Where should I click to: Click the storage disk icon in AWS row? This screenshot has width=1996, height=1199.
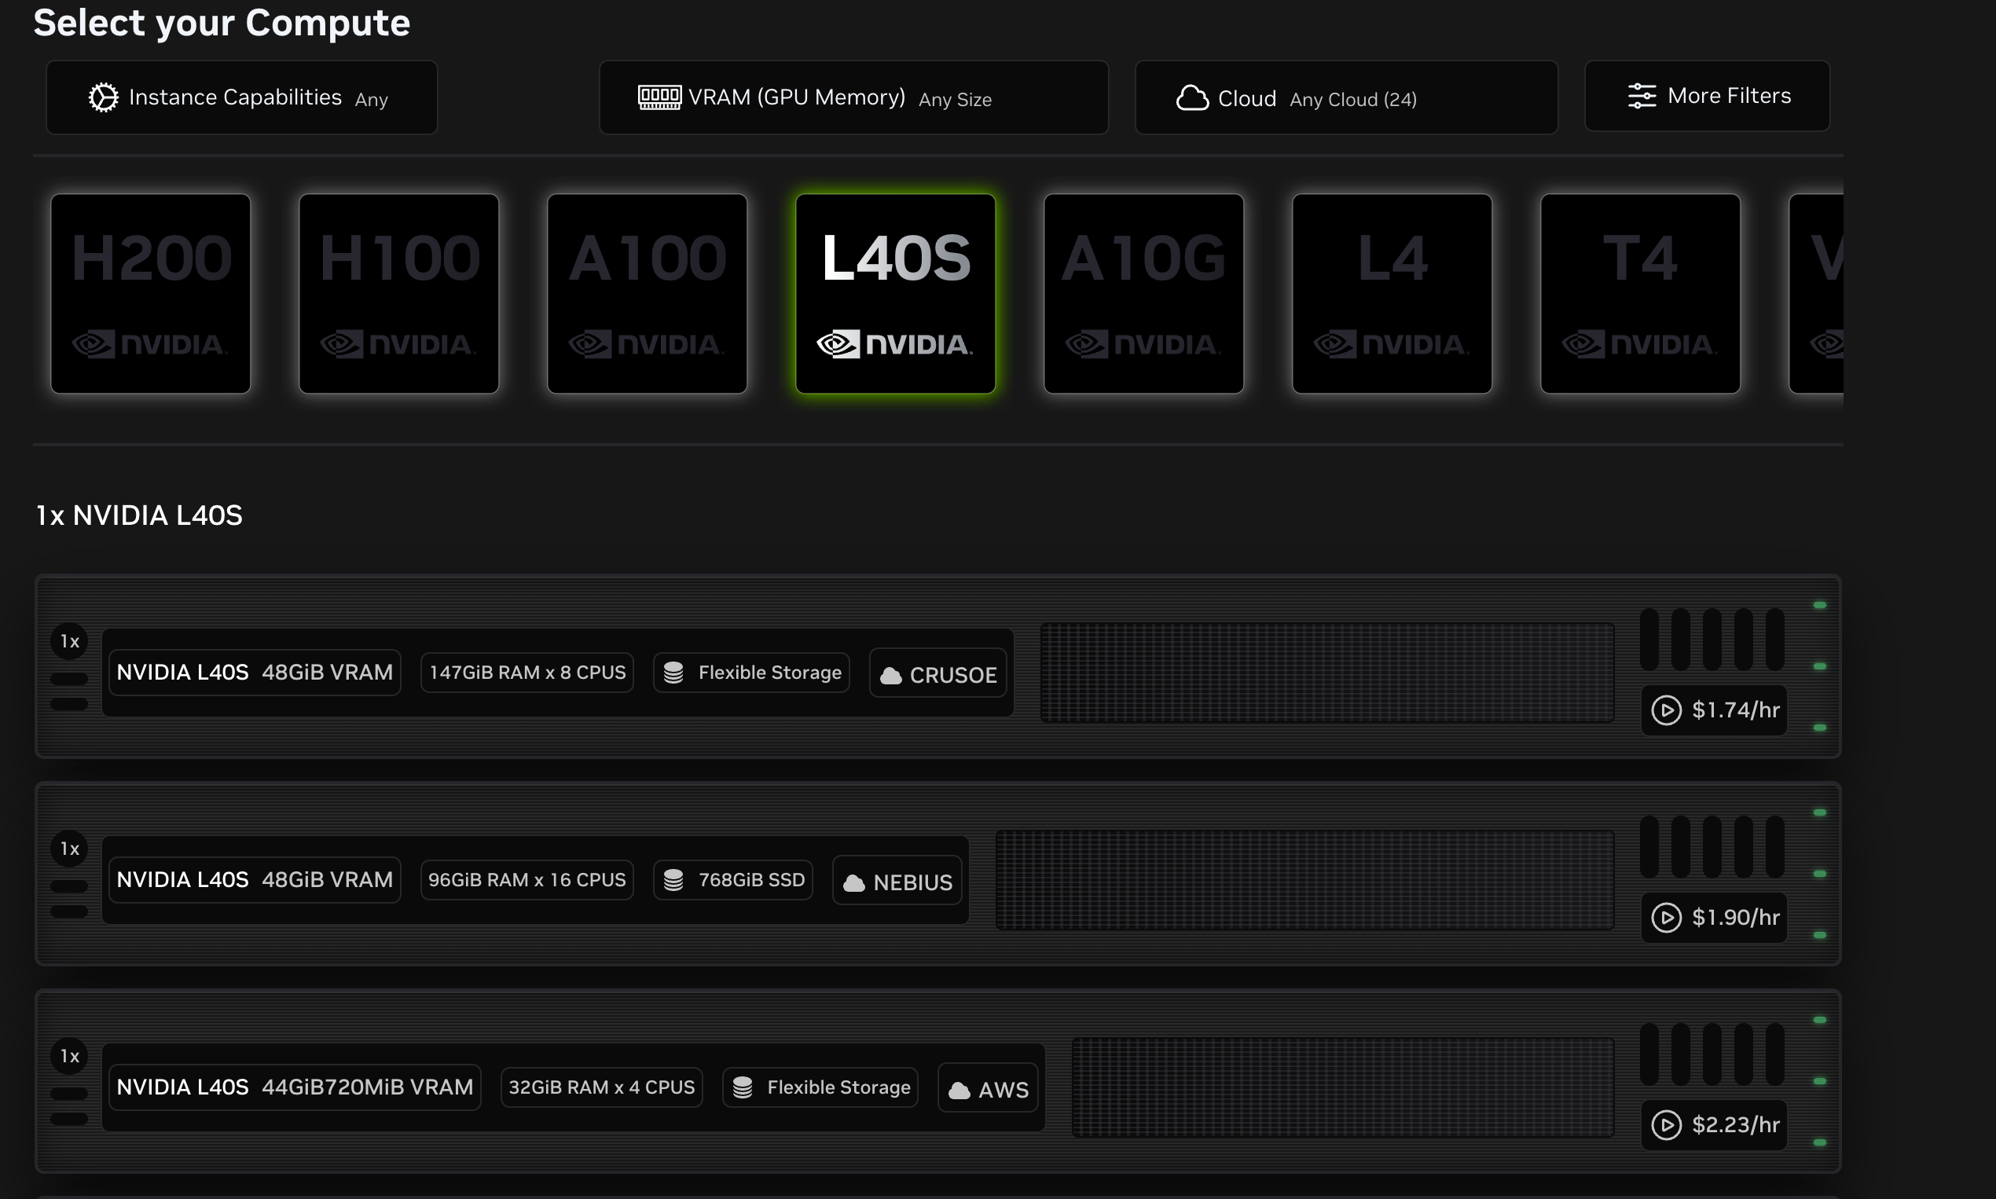pos(742,1087)
